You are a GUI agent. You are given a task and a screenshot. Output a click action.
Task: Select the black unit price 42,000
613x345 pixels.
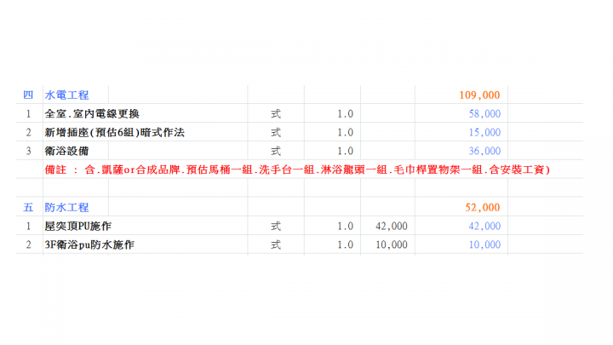392,226
